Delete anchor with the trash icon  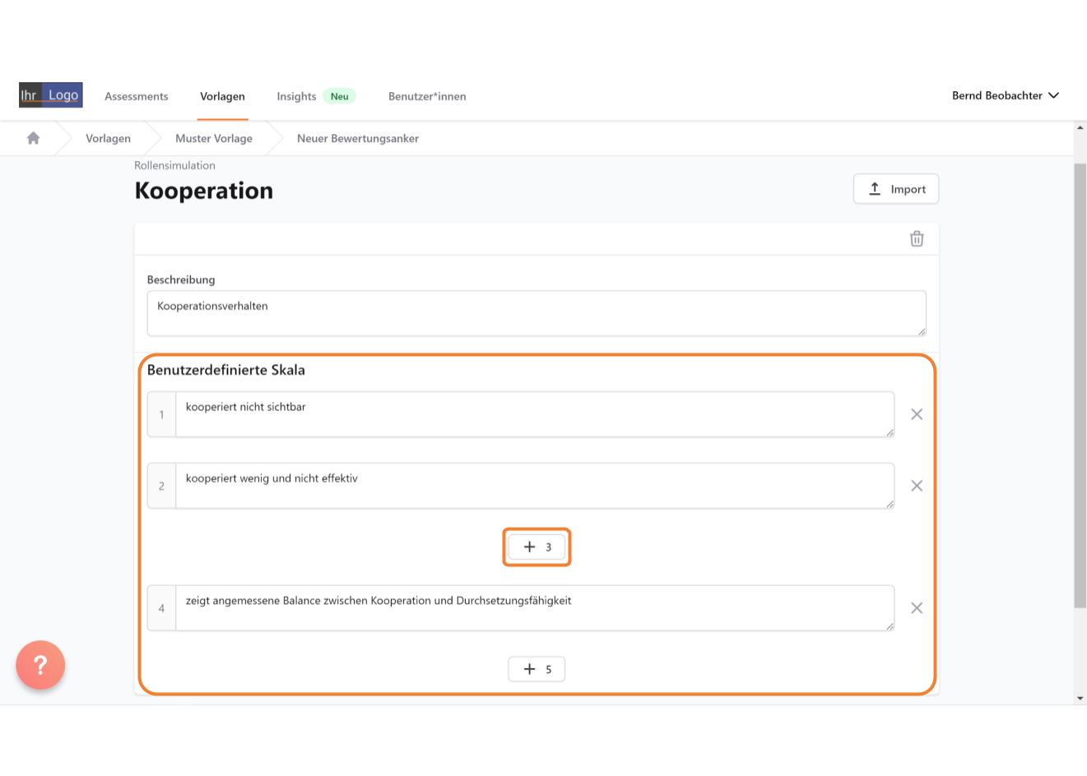[917, 238]
